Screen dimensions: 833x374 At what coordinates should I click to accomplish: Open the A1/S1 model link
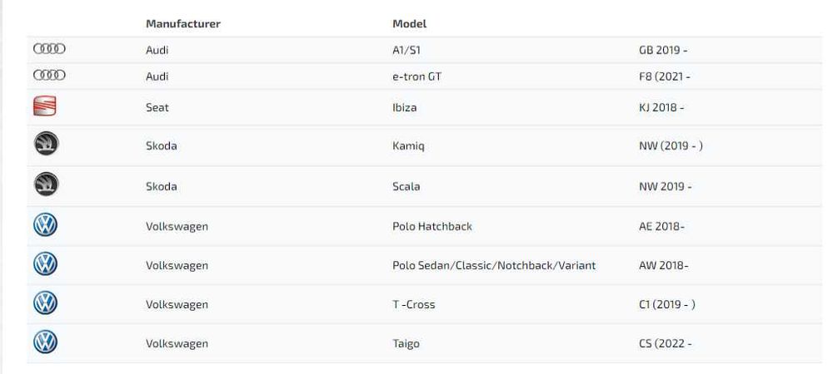(407, 50)
